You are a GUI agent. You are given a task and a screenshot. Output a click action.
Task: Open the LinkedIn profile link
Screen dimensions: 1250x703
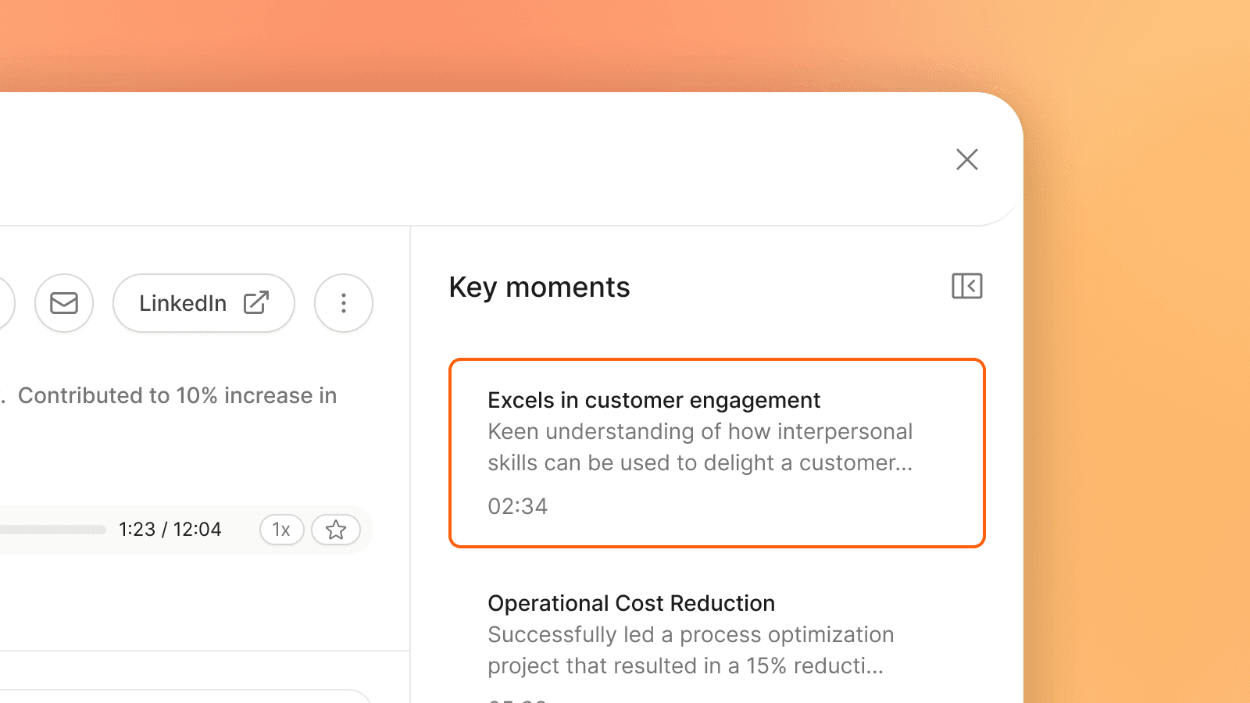point(204,303)
